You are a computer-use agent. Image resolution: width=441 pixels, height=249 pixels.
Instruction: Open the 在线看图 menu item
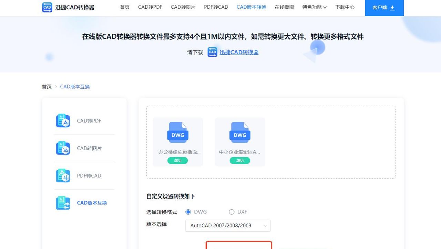[284, 7]
